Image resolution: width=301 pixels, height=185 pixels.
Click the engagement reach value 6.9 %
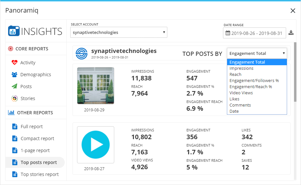click(195, 108)
